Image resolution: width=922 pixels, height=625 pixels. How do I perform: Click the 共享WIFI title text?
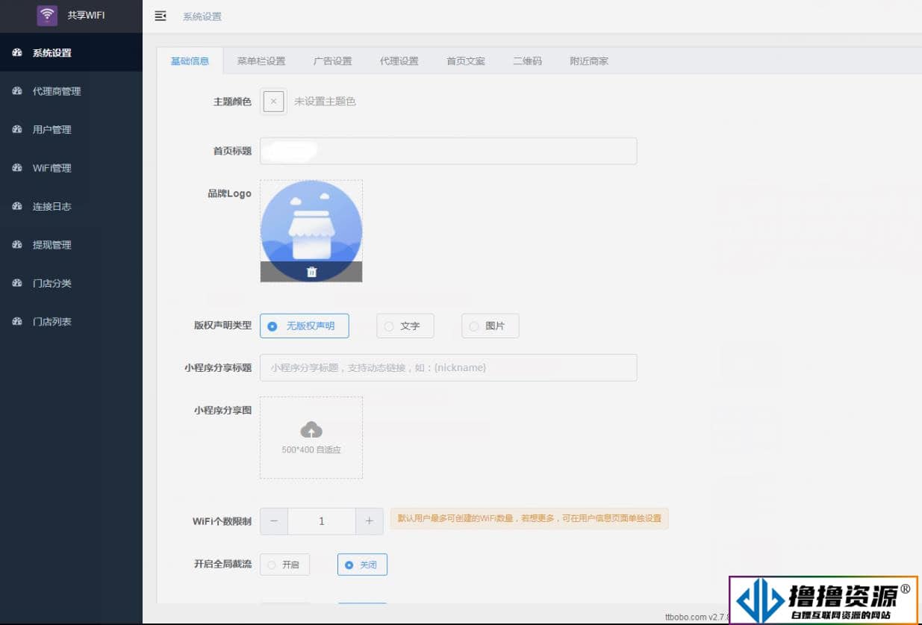click(x=86, y=15)
